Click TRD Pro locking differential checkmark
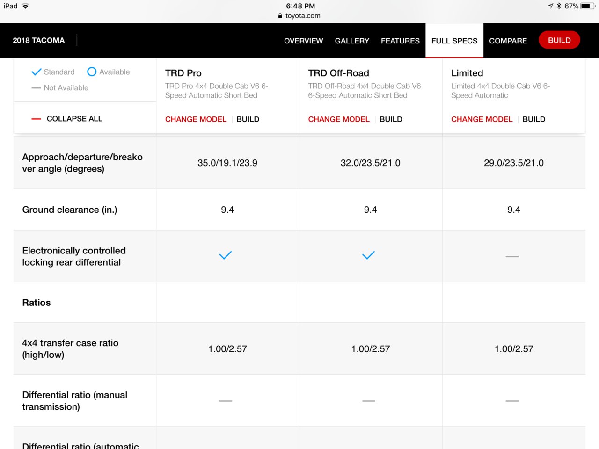 [226, 255]
